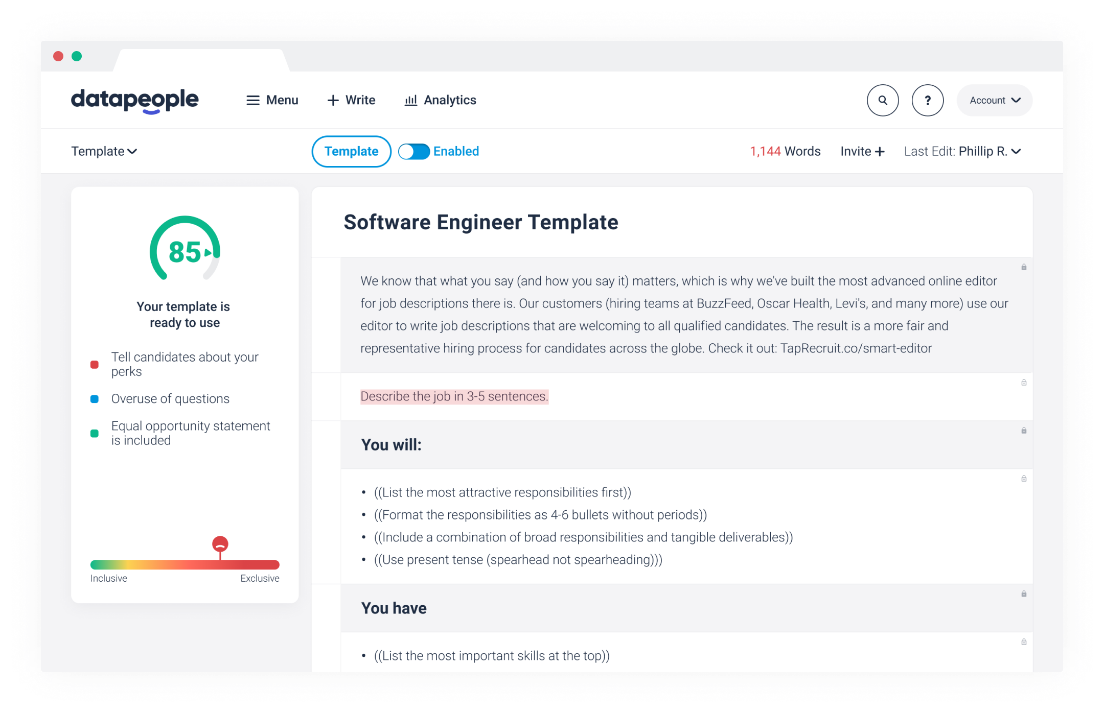
Task: Click the datapeople logo
Action: point(134,101)
